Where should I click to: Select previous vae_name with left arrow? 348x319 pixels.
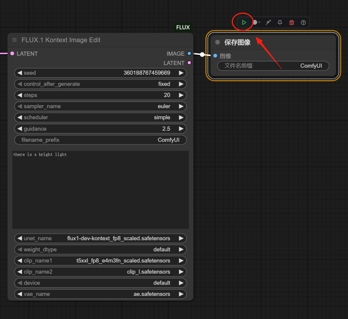(x=20, y=294)
